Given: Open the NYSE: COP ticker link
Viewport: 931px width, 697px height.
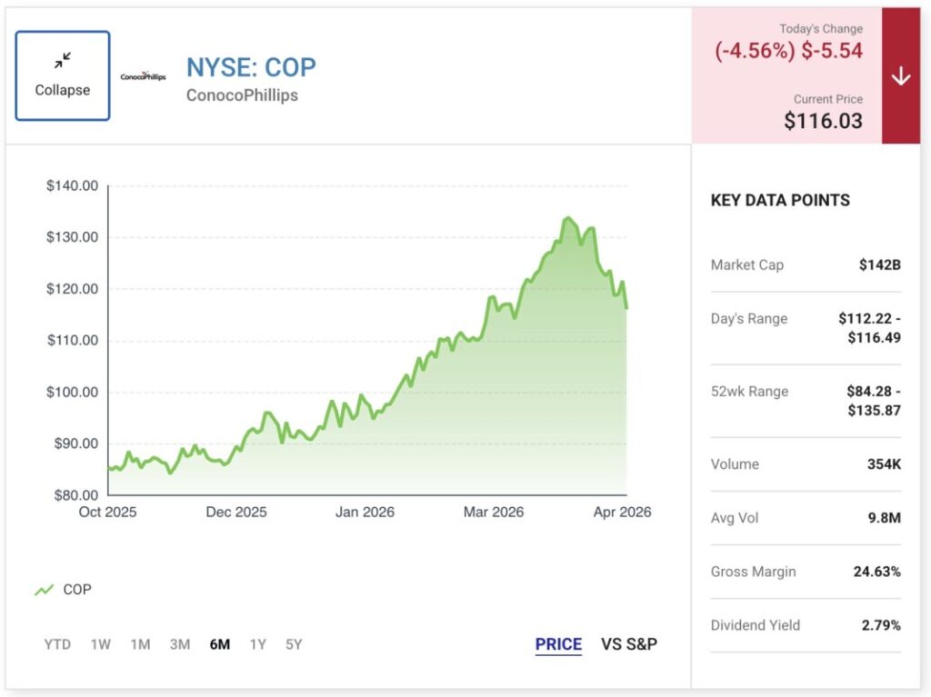Looking at the screenshot, I should click(x=251, y=67).
